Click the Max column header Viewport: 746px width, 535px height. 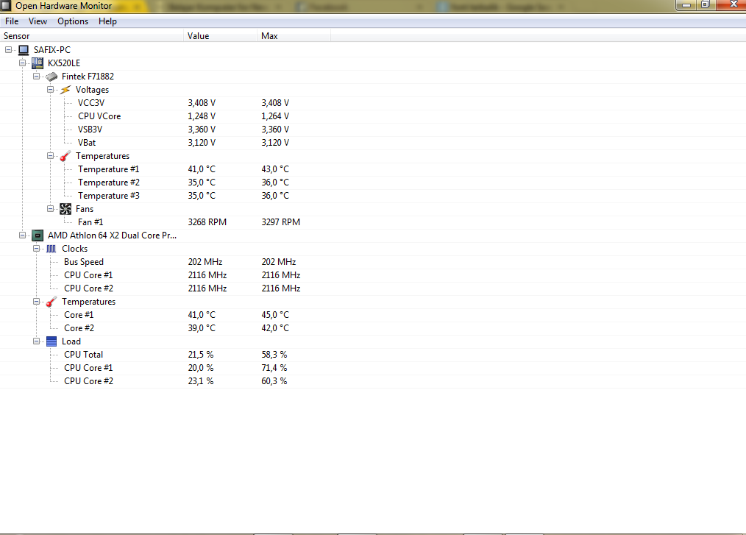pos(294,36)
